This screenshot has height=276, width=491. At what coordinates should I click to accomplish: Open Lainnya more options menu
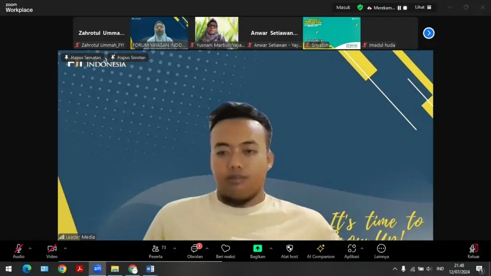point(381,251)
